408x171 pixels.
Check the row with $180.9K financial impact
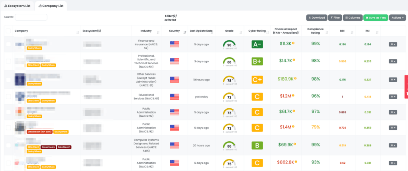(8, 79)
